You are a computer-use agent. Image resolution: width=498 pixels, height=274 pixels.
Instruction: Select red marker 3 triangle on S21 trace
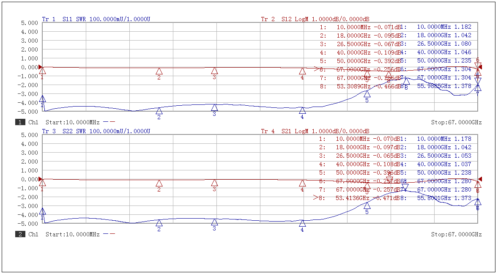(x=214, y=183)
